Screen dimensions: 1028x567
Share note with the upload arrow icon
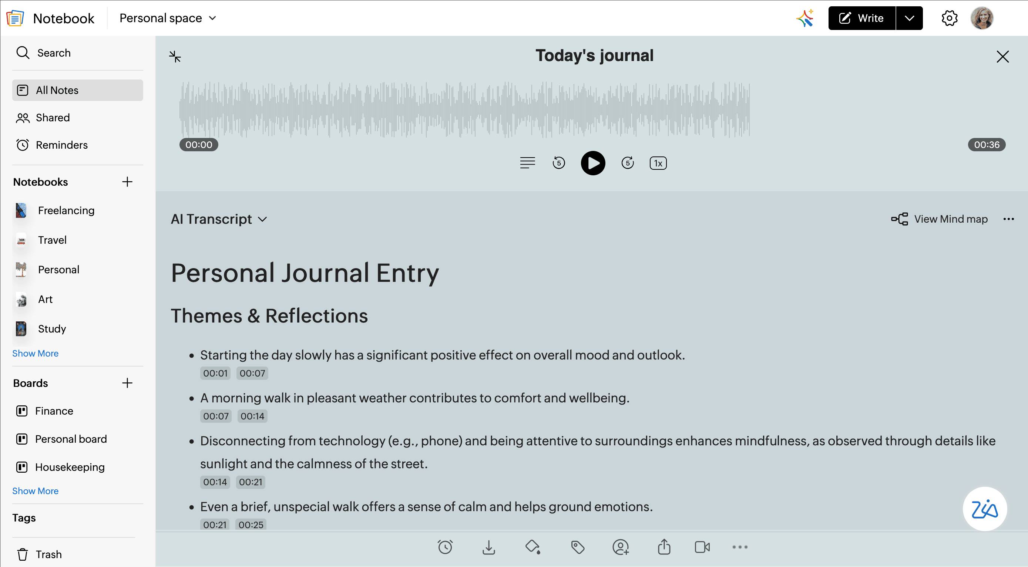point(664,547)
